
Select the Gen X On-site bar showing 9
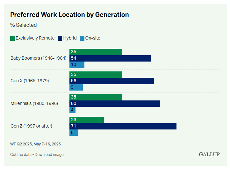(76, 87)
